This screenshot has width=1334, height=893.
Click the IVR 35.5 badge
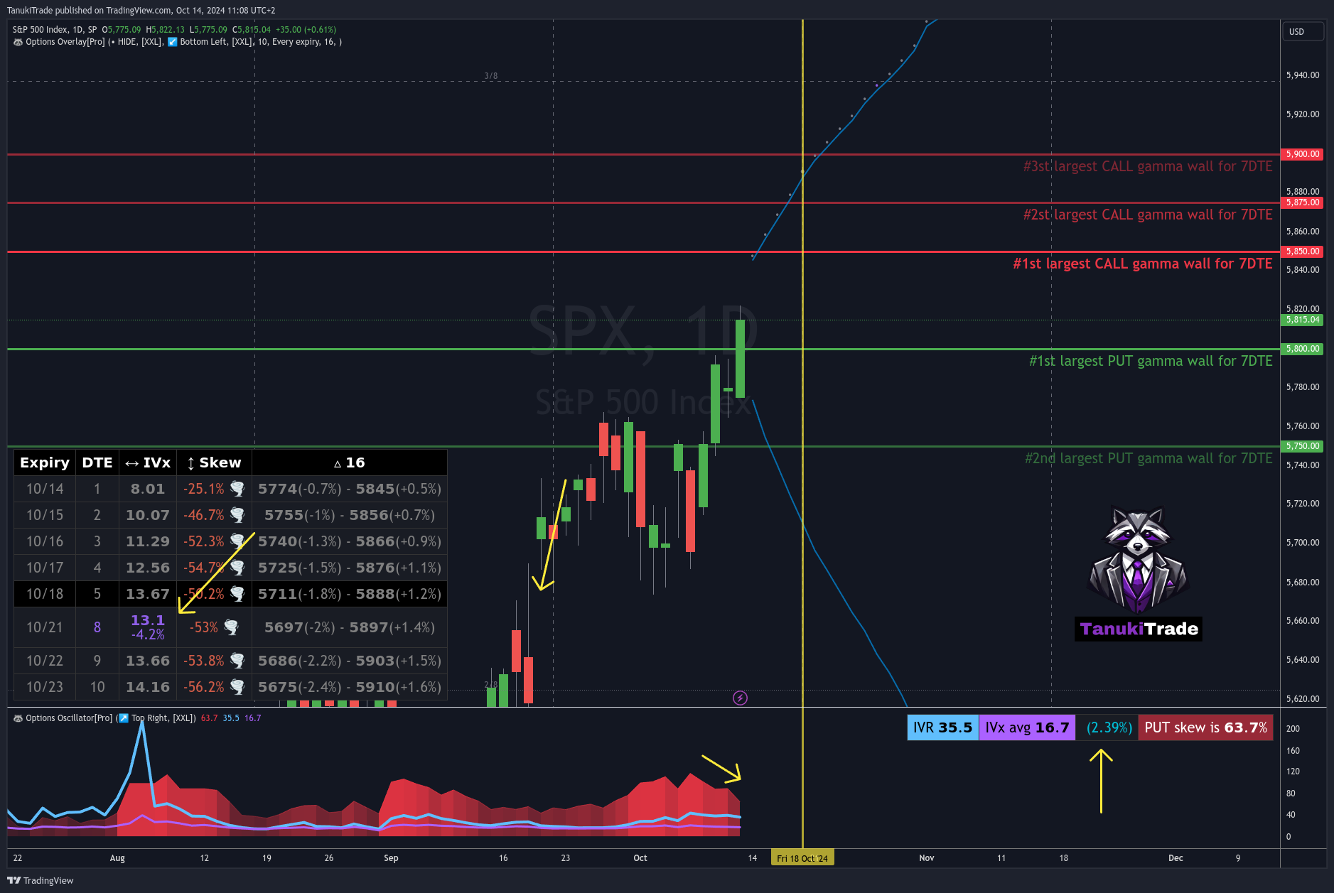942,727
